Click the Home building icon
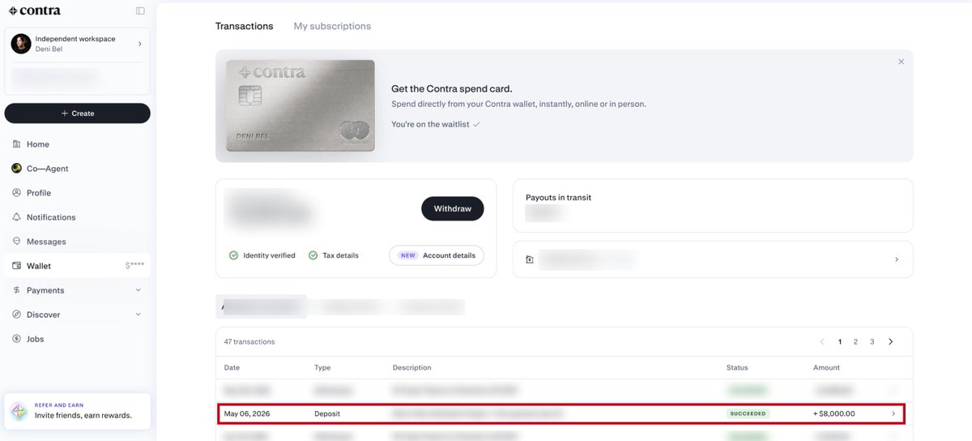This screenshot has width=972, height=441. point(17,143)
